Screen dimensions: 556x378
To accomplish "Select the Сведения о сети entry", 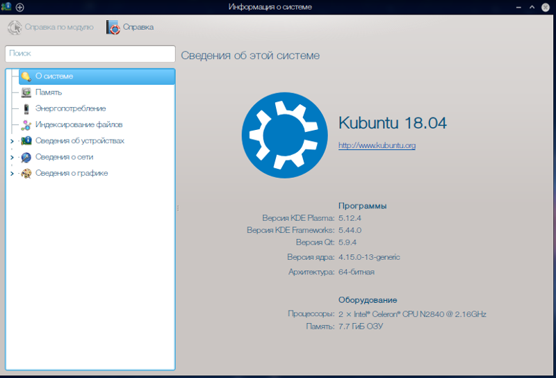I will (64, 157).
